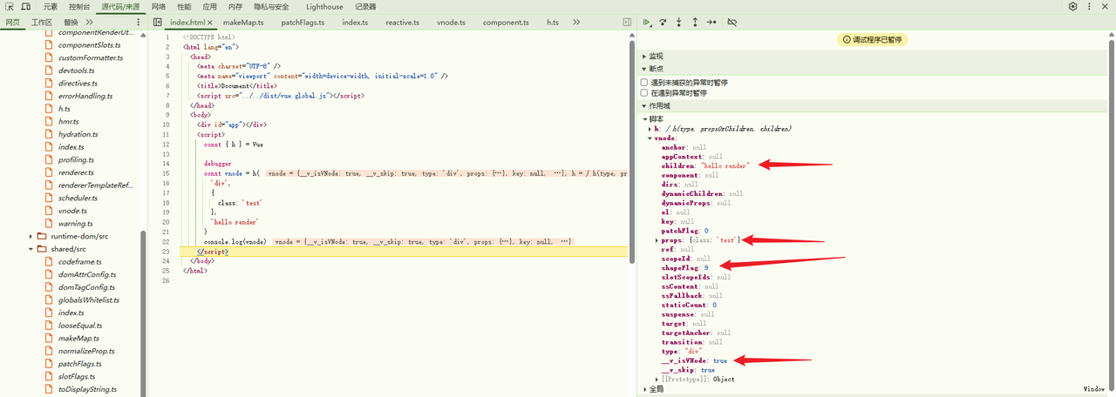The height and width of the screenshot is (397, 1116).
Task: Switch to patchFlags.ts editor tab
Action: (x=304, y=22)
